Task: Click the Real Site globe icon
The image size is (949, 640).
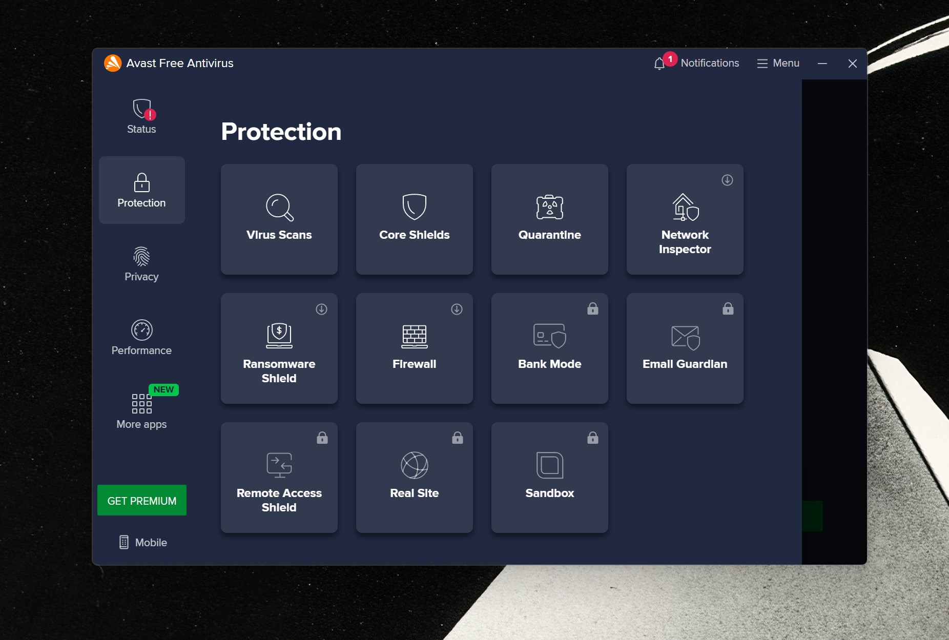Action: pyautogui.click(x=415, y=465)
